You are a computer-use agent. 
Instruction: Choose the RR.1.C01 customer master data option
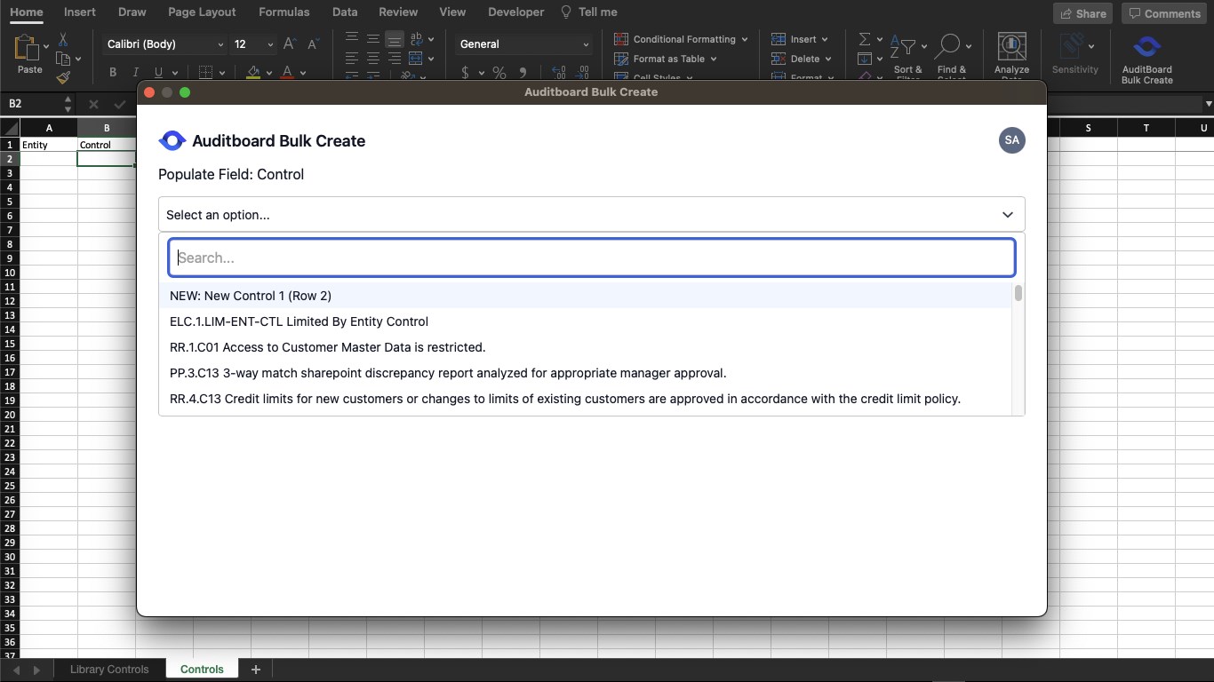click(586, 347)
